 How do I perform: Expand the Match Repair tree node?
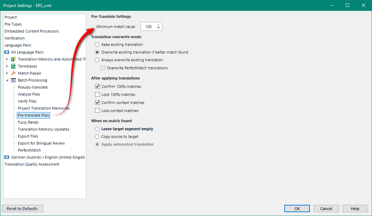point(7,73)
